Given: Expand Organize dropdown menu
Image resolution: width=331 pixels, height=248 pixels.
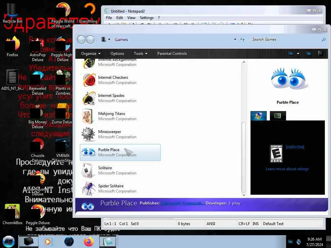Looking at the screenshot, I should point(91,54).
